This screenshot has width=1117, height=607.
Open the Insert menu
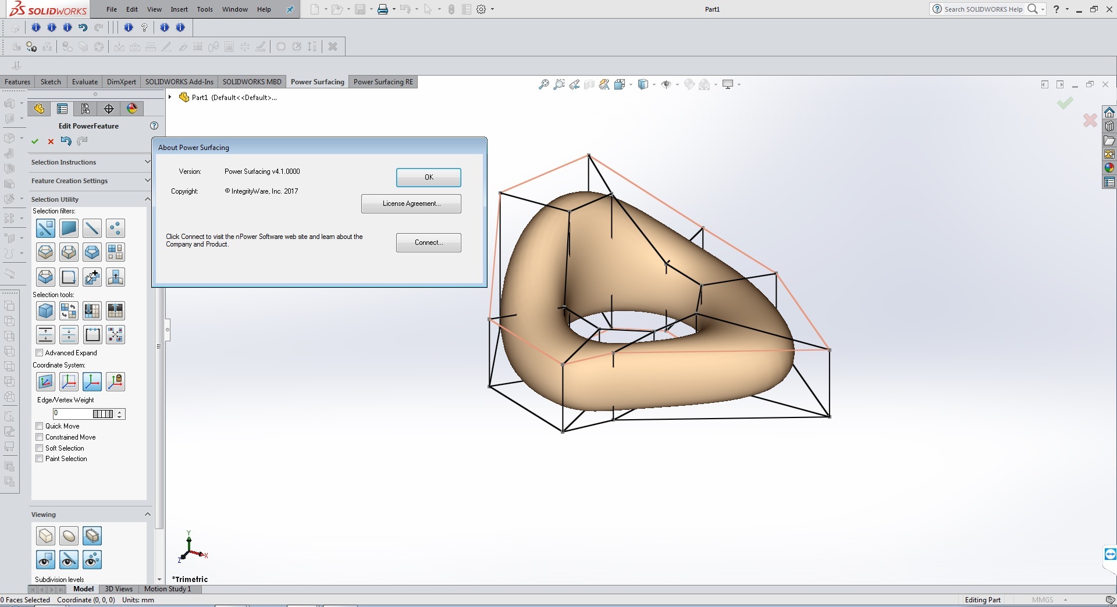179,9
